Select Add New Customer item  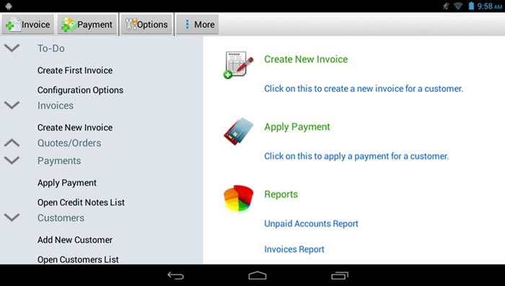click(75, 240)
